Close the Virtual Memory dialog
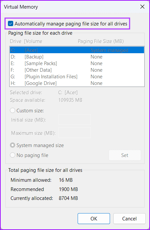The height and width of the screenshot is (230, 150). (x=142, y=7)
